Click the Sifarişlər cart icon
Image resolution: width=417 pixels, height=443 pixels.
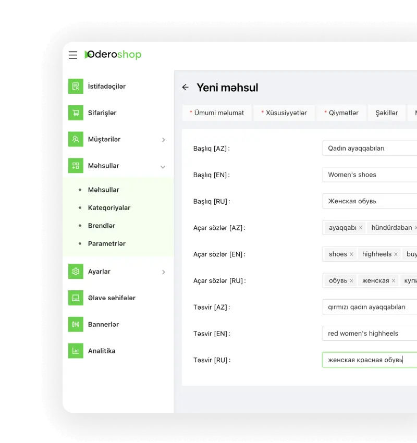point(76,113)
